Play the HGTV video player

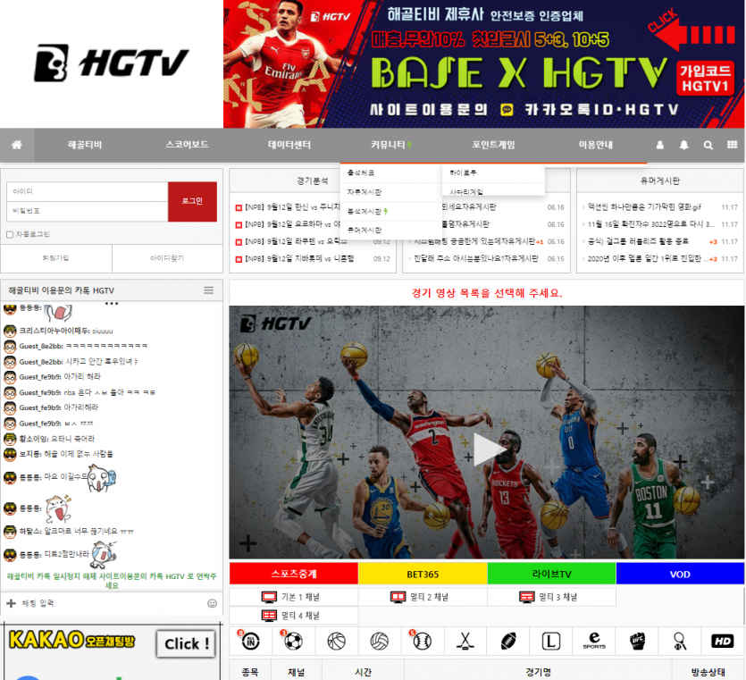(x=487, y=449)
